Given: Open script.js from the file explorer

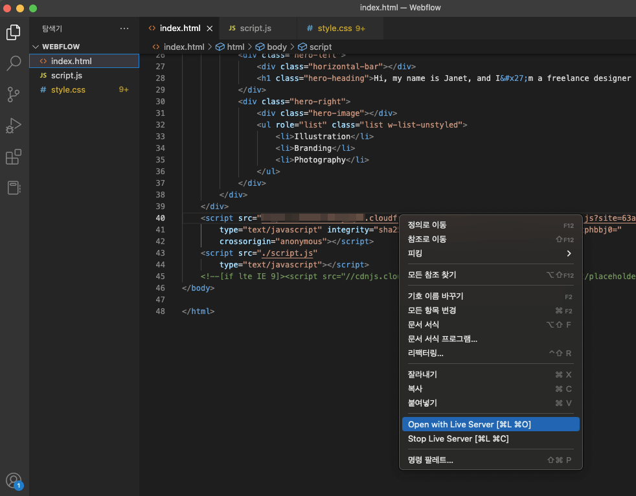Looking at the screenshot, I should pyautogui.click(x=84, y=75).
